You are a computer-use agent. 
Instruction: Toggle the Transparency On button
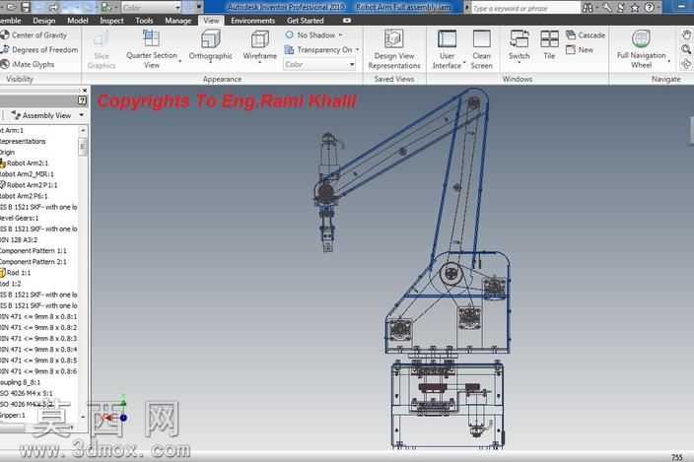pyautogui.click(x=318, y=49)
